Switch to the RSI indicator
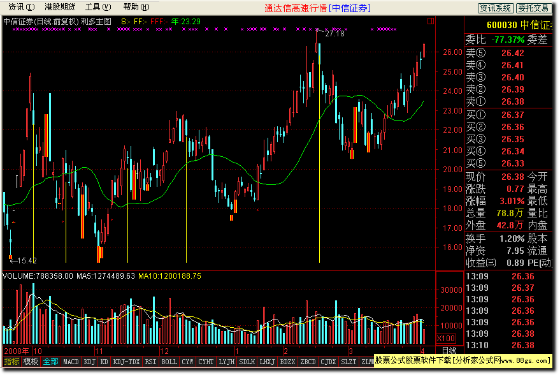Screen dimensions: 560x375 pos(150,362)
